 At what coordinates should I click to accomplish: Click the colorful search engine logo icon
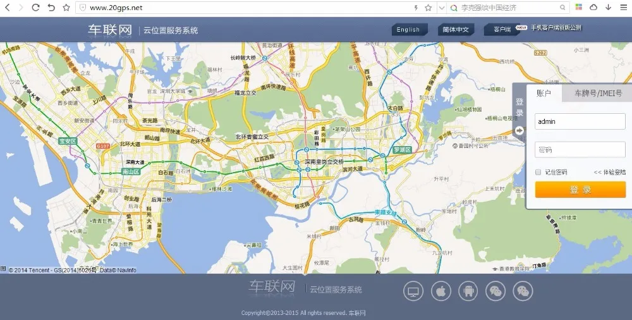click(454, 8)
